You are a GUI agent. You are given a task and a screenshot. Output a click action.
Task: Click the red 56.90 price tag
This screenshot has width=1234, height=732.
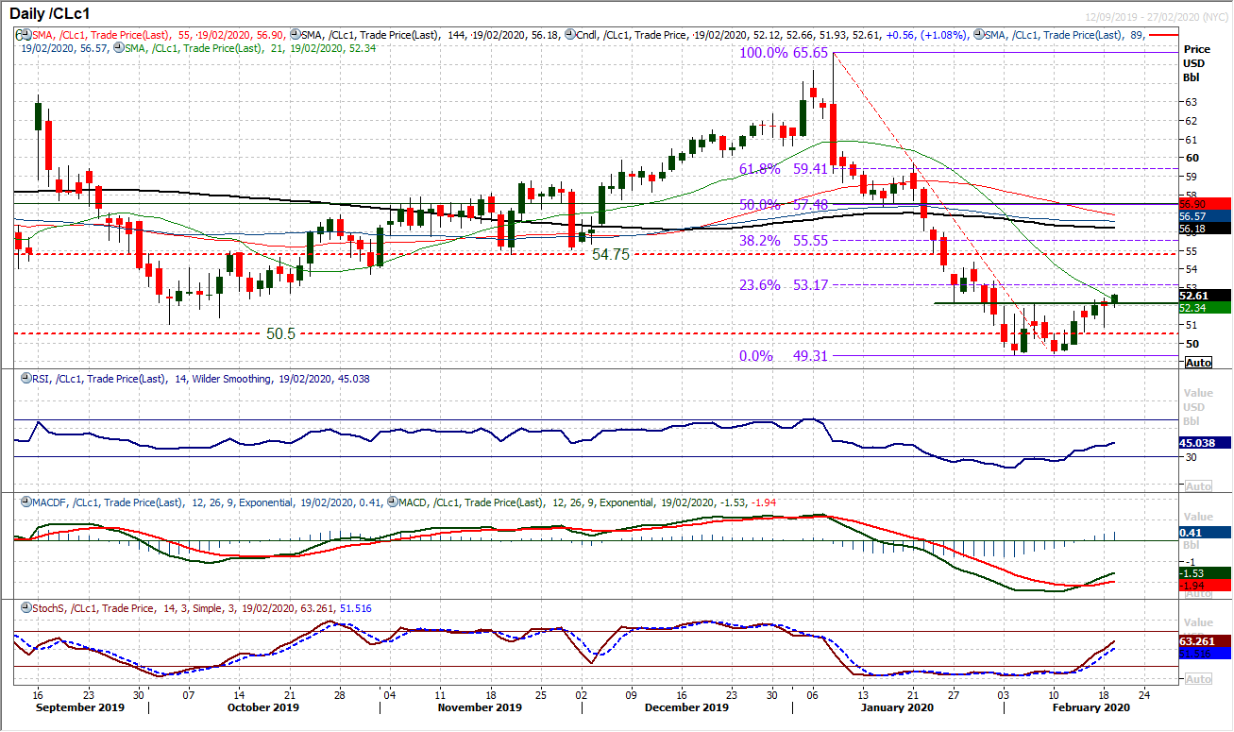(1205, 204)
